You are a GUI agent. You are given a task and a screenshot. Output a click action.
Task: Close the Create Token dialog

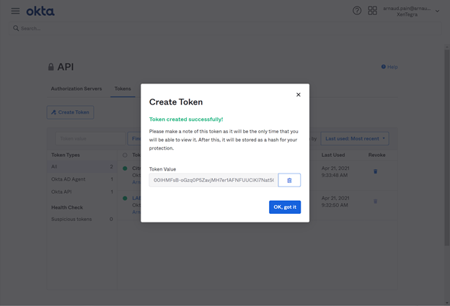pos(299,94)
